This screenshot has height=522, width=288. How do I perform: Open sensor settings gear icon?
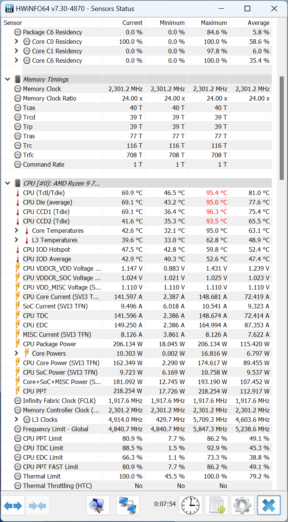[242, 505]
